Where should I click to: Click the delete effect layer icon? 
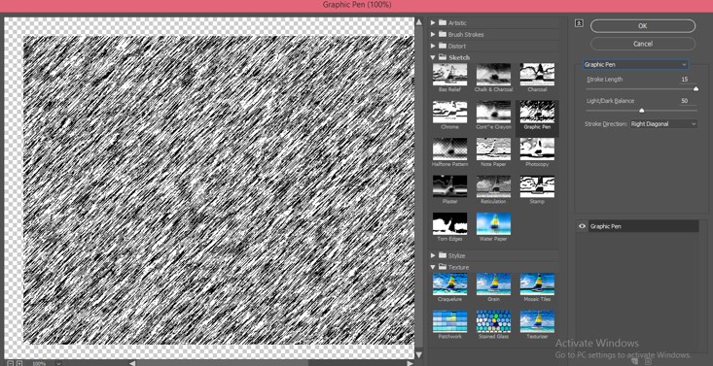(648, 361)
